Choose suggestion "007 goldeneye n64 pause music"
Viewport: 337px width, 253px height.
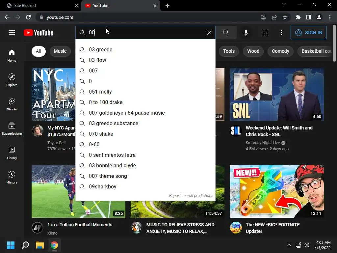[x=145, y=113]
